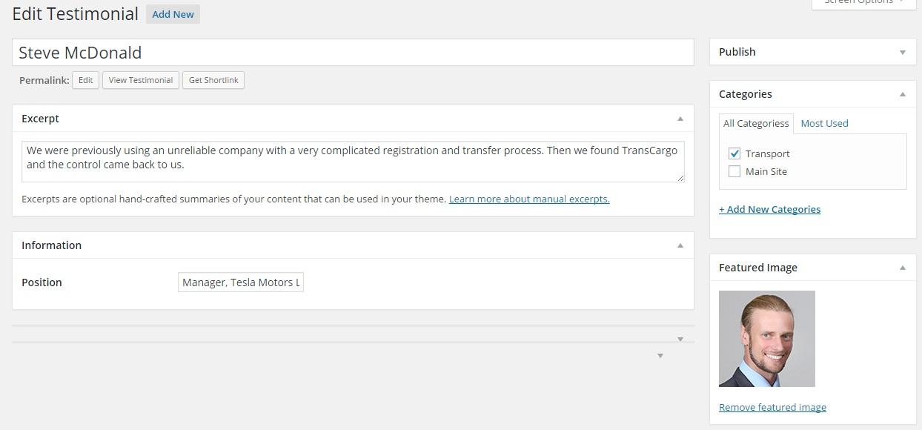This screenshot has height=430, width=922.
Task: Uncheck the Transport category checkbox
Action: 734,153
